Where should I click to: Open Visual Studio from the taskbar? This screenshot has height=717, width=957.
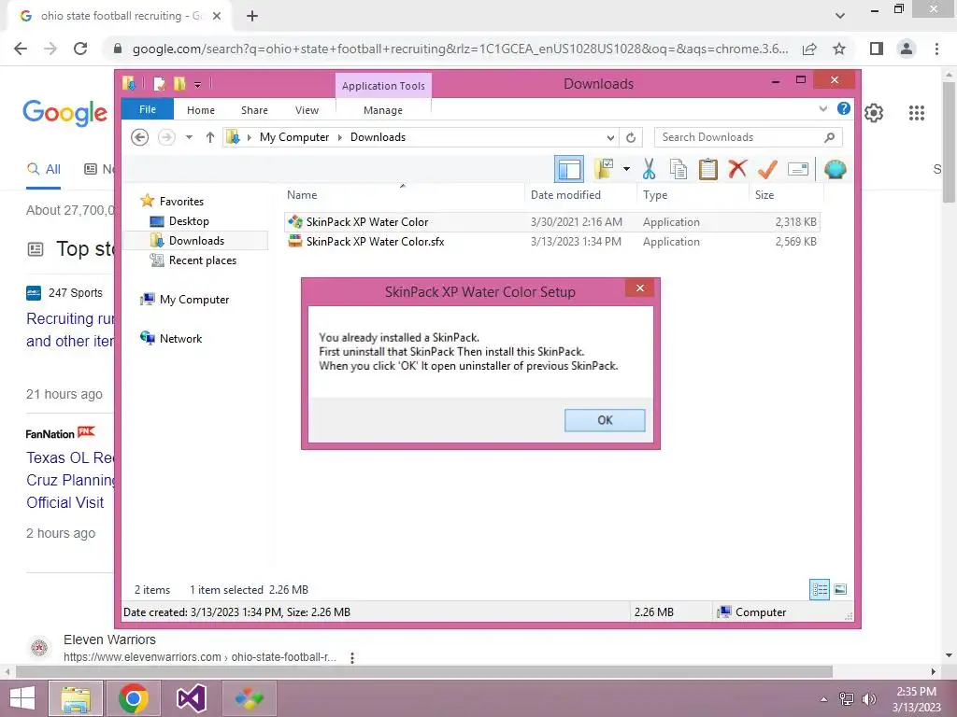pyautogui.click(x=191, y=698)
